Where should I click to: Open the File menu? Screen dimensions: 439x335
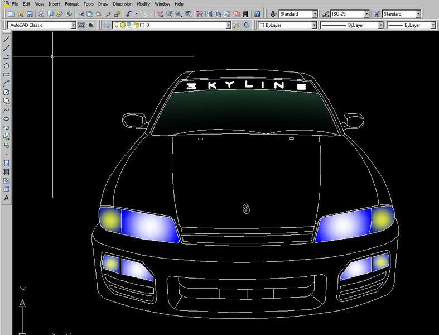point(15,4)
